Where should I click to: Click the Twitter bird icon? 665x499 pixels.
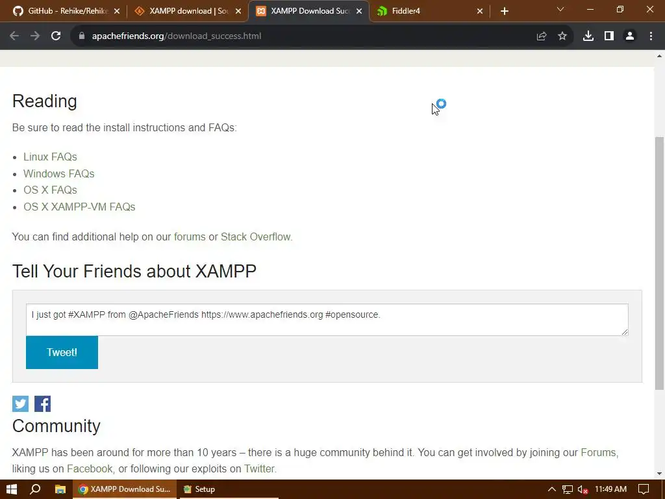(x=20, y=404)
